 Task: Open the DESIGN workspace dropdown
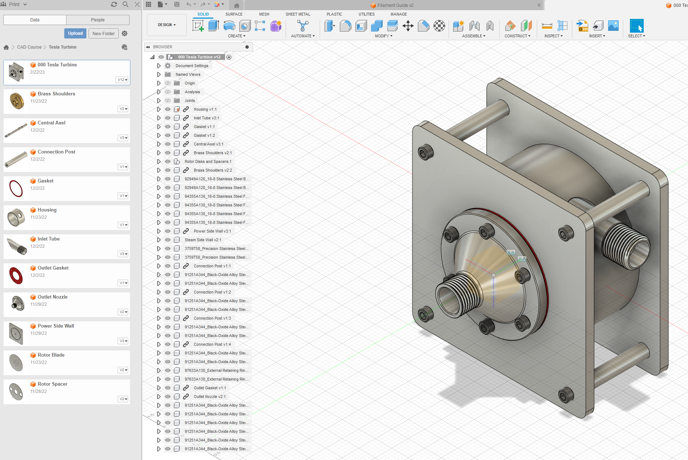click(167, 25)
